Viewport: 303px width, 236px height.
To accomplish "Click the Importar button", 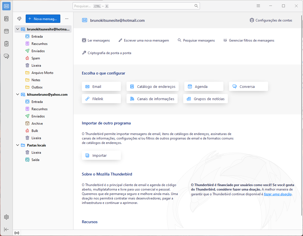I will [101, 155].
